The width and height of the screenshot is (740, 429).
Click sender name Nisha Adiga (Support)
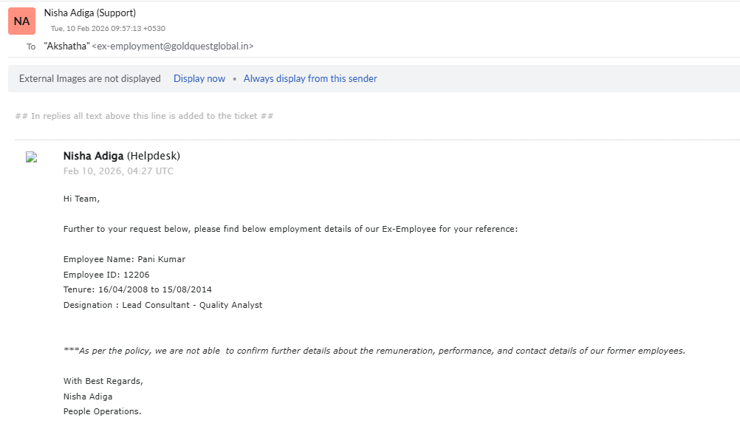pos(90,13)
